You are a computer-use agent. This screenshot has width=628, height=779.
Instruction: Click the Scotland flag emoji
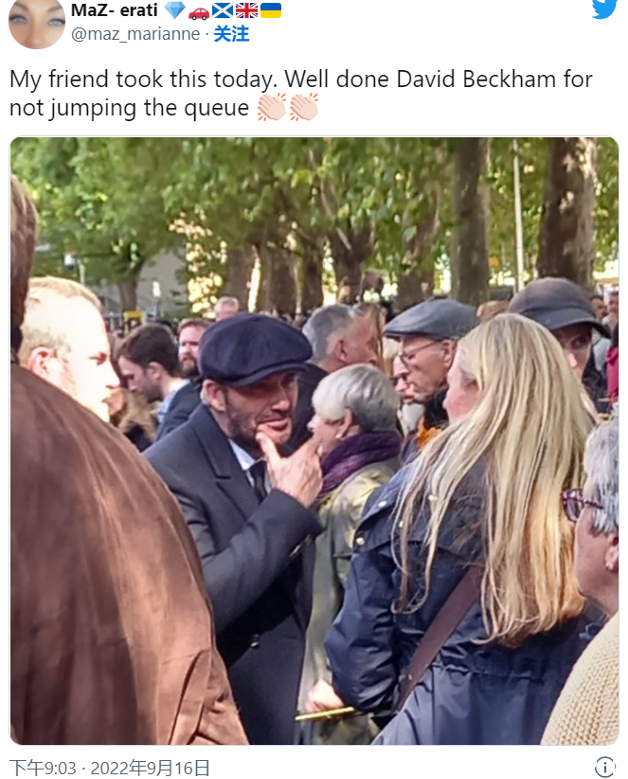pyautogui.click(x=223, y=10)
